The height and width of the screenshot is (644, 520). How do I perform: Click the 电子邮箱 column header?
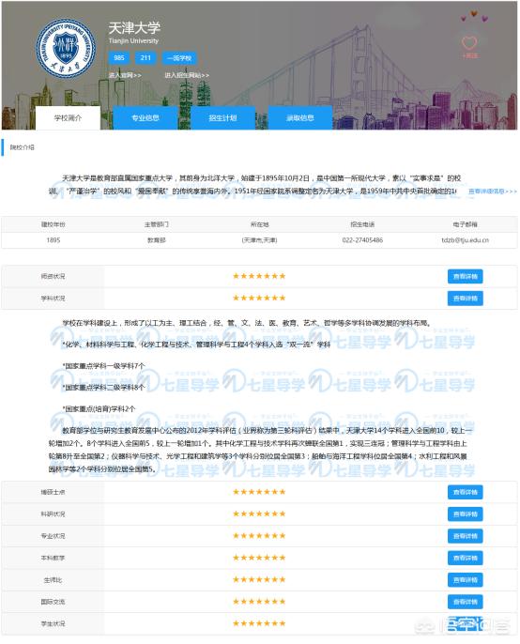tap(466, 224)
